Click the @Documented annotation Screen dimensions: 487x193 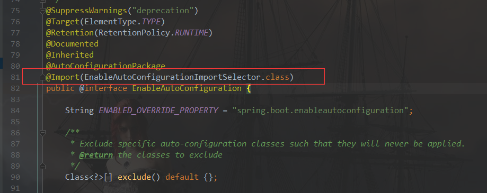pos(72,44)
